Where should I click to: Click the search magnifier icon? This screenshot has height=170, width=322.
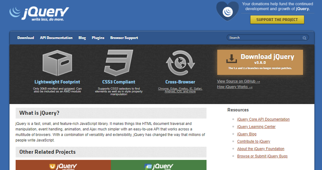(x=304, y=38)
